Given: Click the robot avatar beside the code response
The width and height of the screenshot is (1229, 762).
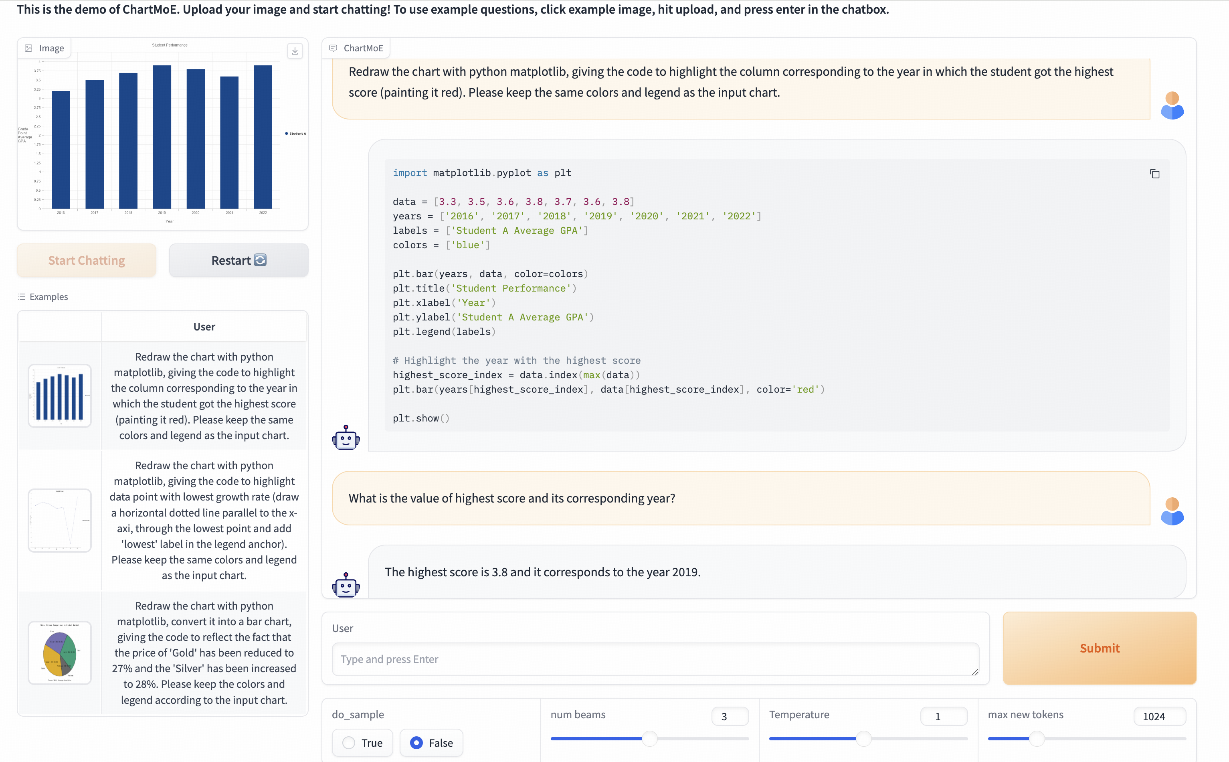Looking at the screenshot, I should [x=346, y=438].
